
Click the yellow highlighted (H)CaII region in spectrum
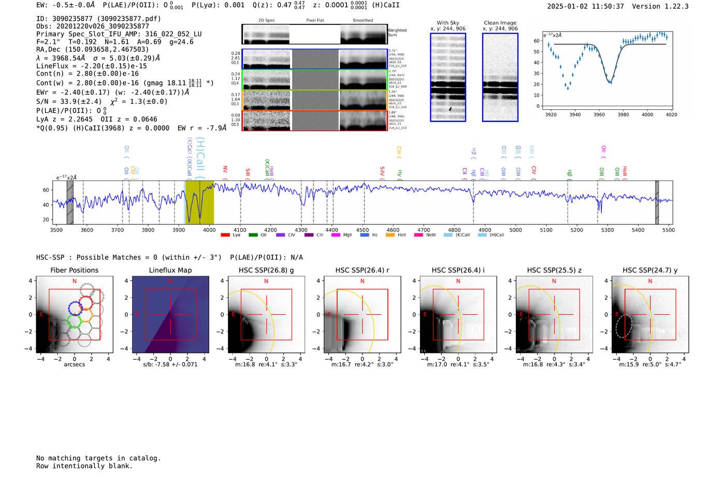pos(199,202)
